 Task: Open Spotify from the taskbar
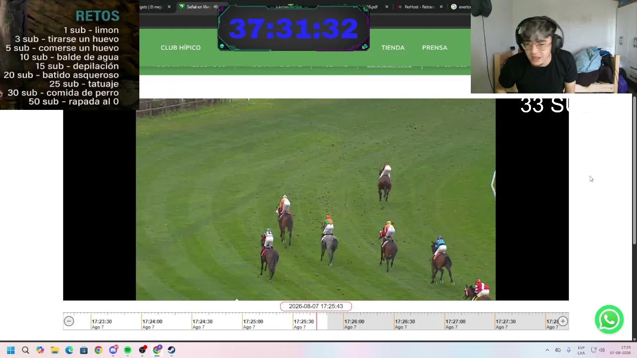128,350
